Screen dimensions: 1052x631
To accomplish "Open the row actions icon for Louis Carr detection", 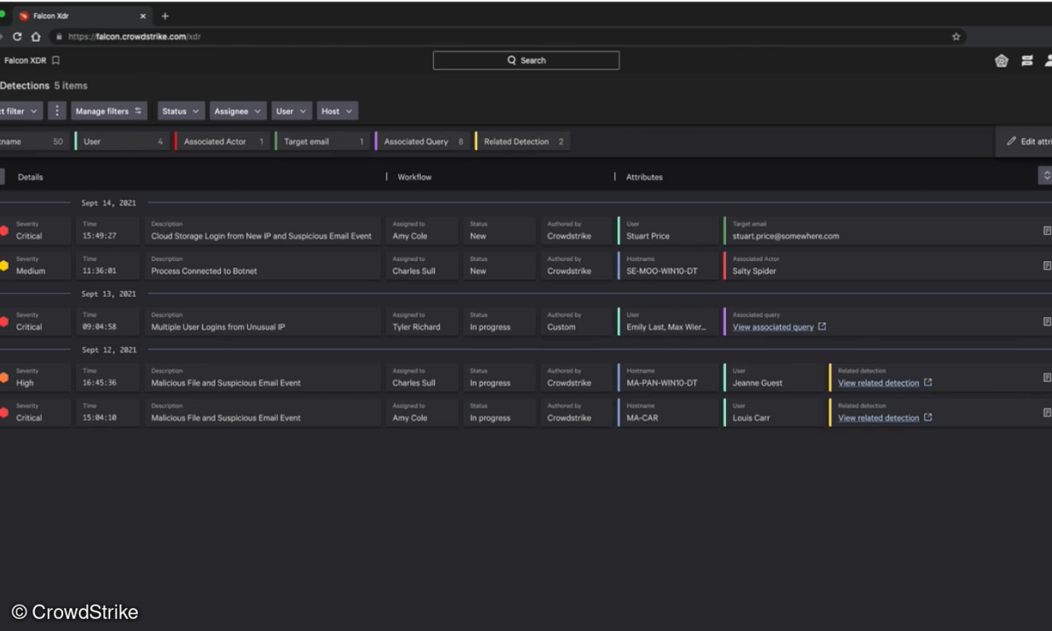I will pos(1047,413).
